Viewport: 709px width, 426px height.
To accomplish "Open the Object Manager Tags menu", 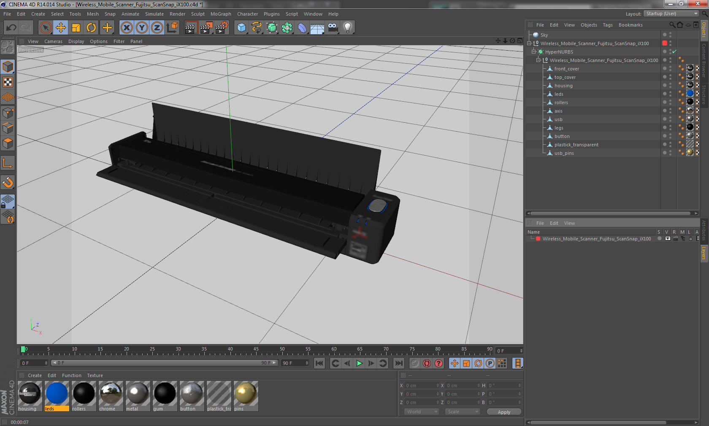I will [x=608, y=25].
